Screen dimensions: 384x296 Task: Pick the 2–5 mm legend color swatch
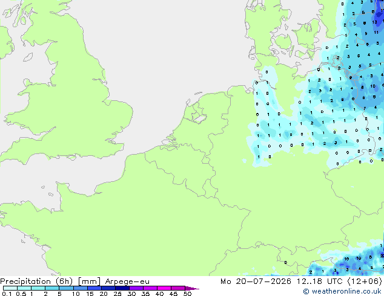click(52, 288)
